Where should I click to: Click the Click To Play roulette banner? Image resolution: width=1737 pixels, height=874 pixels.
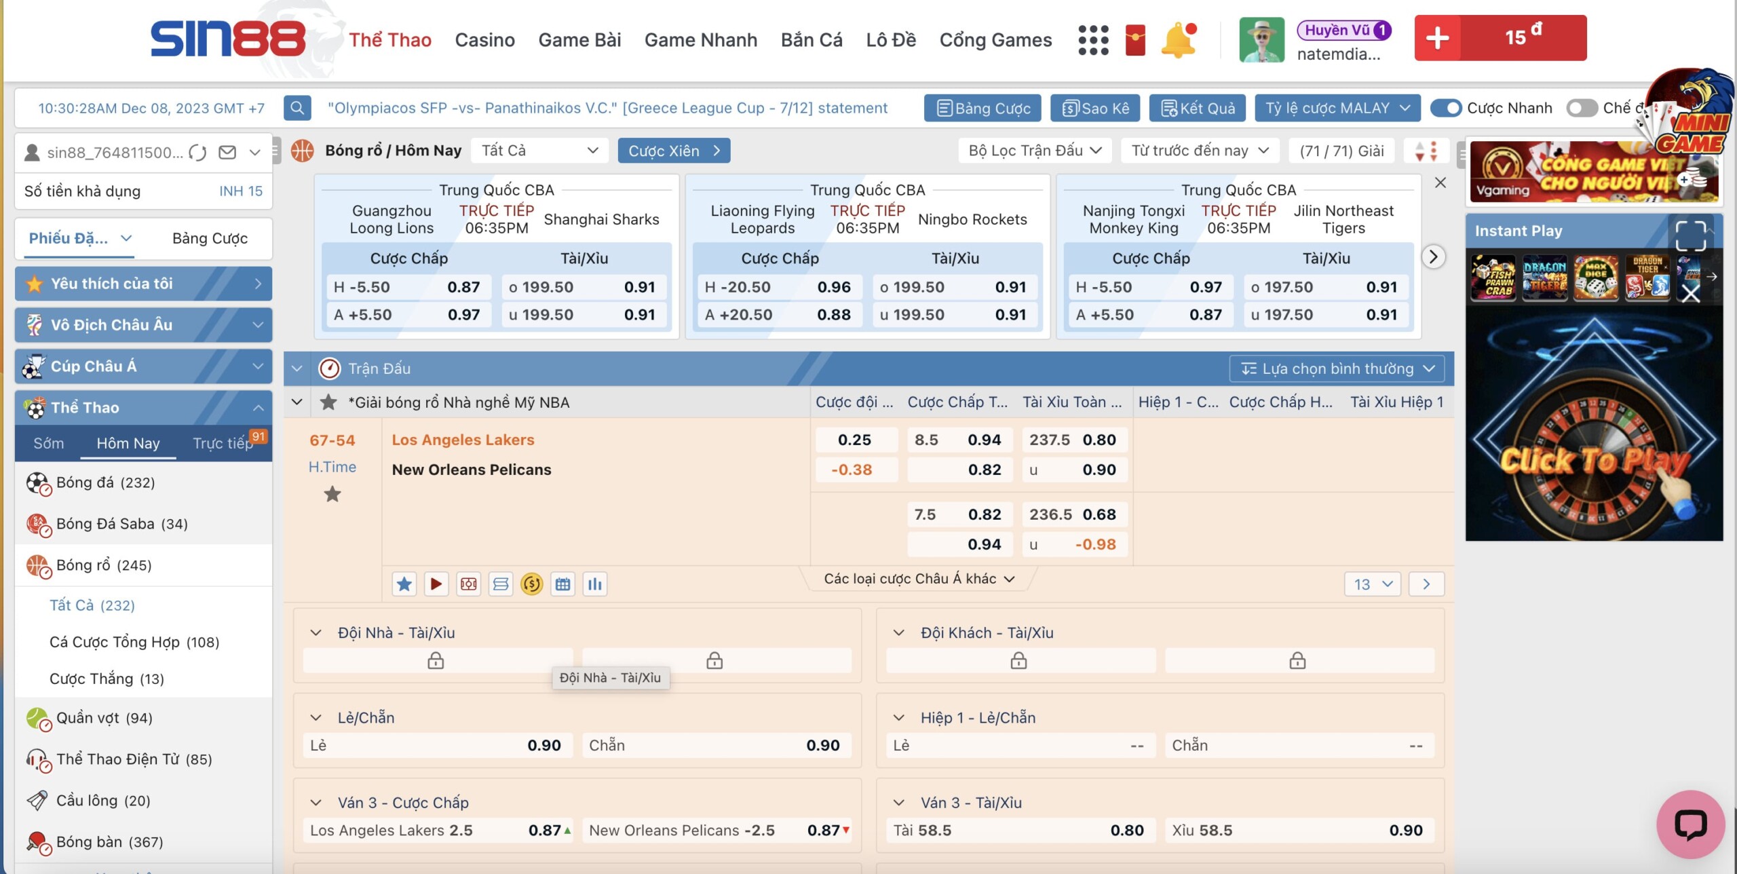pyautogui.click(x=1594, y=424)
